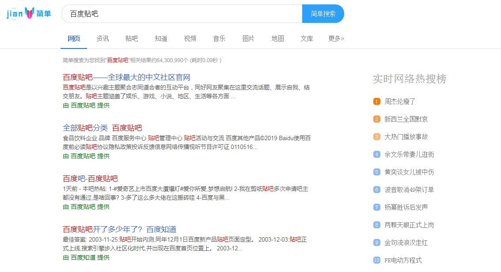Open result 百度贴吧——全球最大的中文社区官网
The image size is (501, 272).
click(126, 77)
